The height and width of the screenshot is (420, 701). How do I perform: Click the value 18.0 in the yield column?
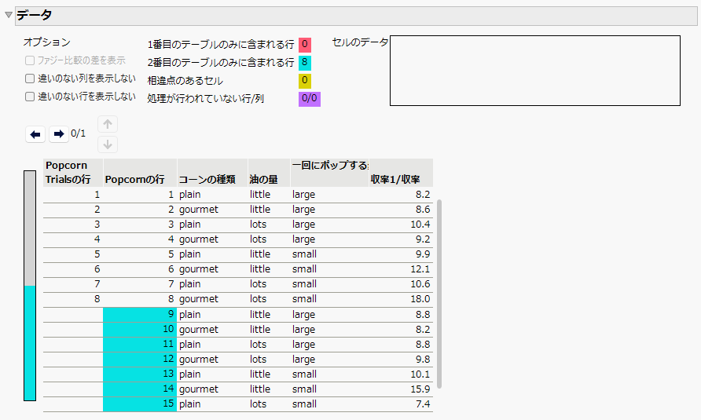[420, 299]
